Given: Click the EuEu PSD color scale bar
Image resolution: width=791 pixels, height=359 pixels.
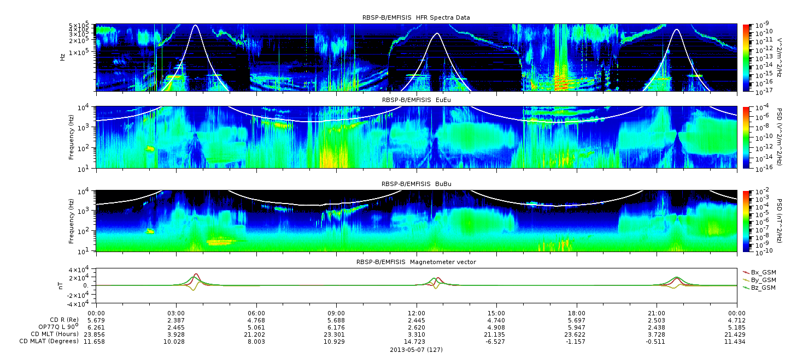Looking at the screenshot, I should [747, 137].
